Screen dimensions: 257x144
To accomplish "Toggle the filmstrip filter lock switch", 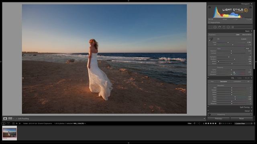I will [254, 124].
